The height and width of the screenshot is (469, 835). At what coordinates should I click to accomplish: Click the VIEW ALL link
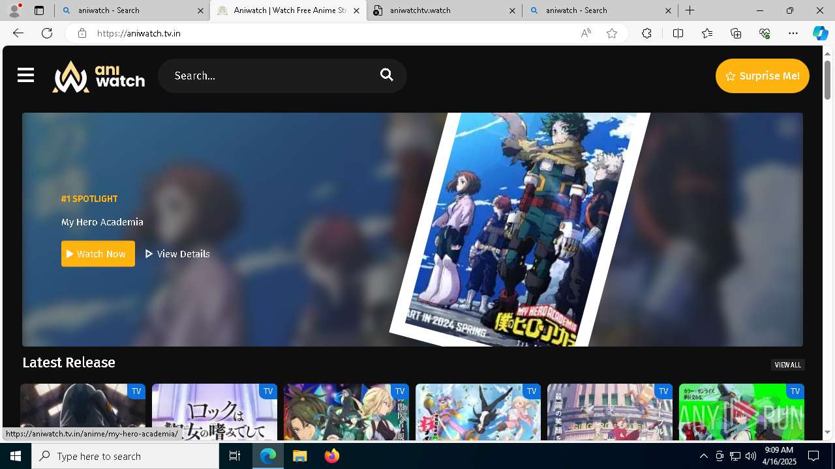(787, 365)
